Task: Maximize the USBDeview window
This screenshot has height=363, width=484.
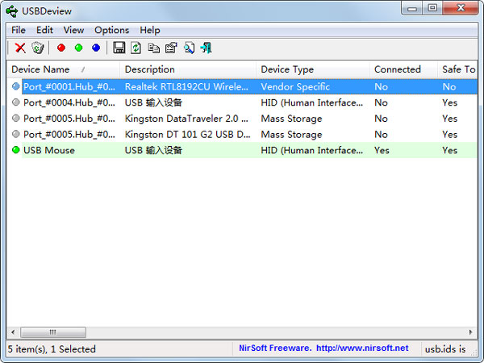Action: [432, 8]
